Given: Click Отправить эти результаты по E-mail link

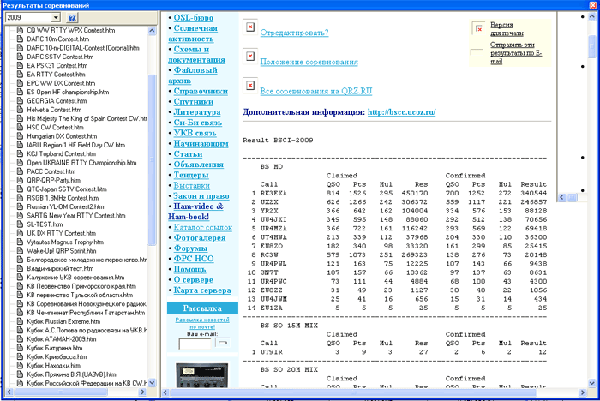Looking at the screenshot, I should (x=516, y=53).
